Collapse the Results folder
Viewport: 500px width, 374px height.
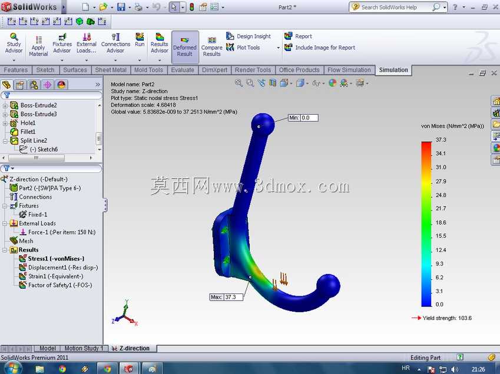pos(5,250)
